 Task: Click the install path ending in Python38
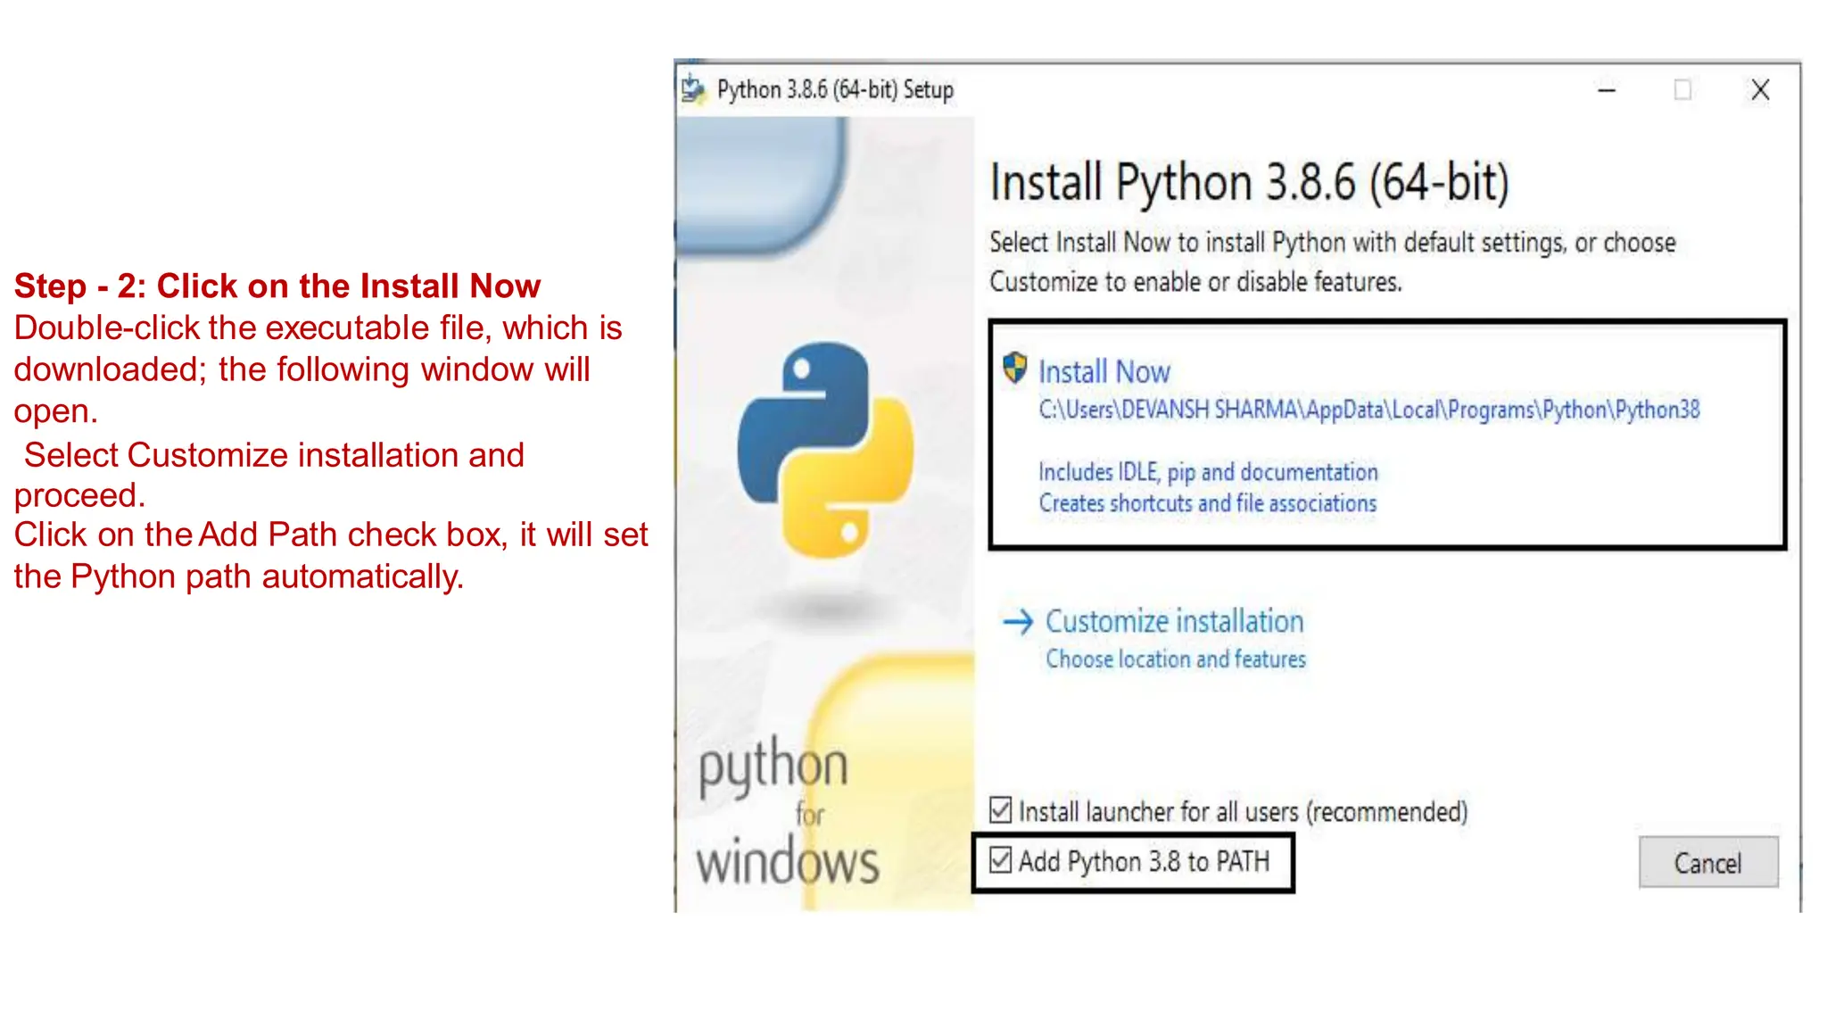coord(1369,410)
